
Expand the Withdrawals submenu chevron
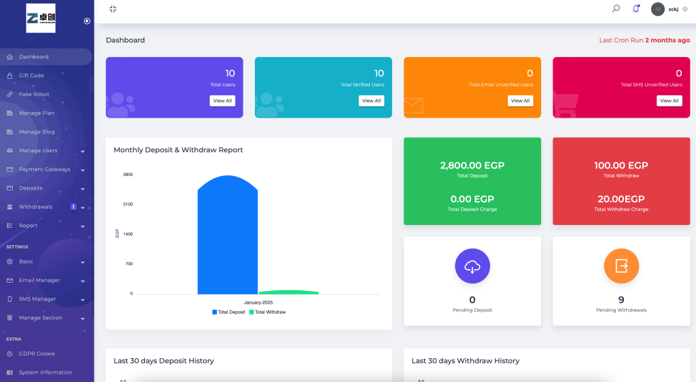coord(82,207)
